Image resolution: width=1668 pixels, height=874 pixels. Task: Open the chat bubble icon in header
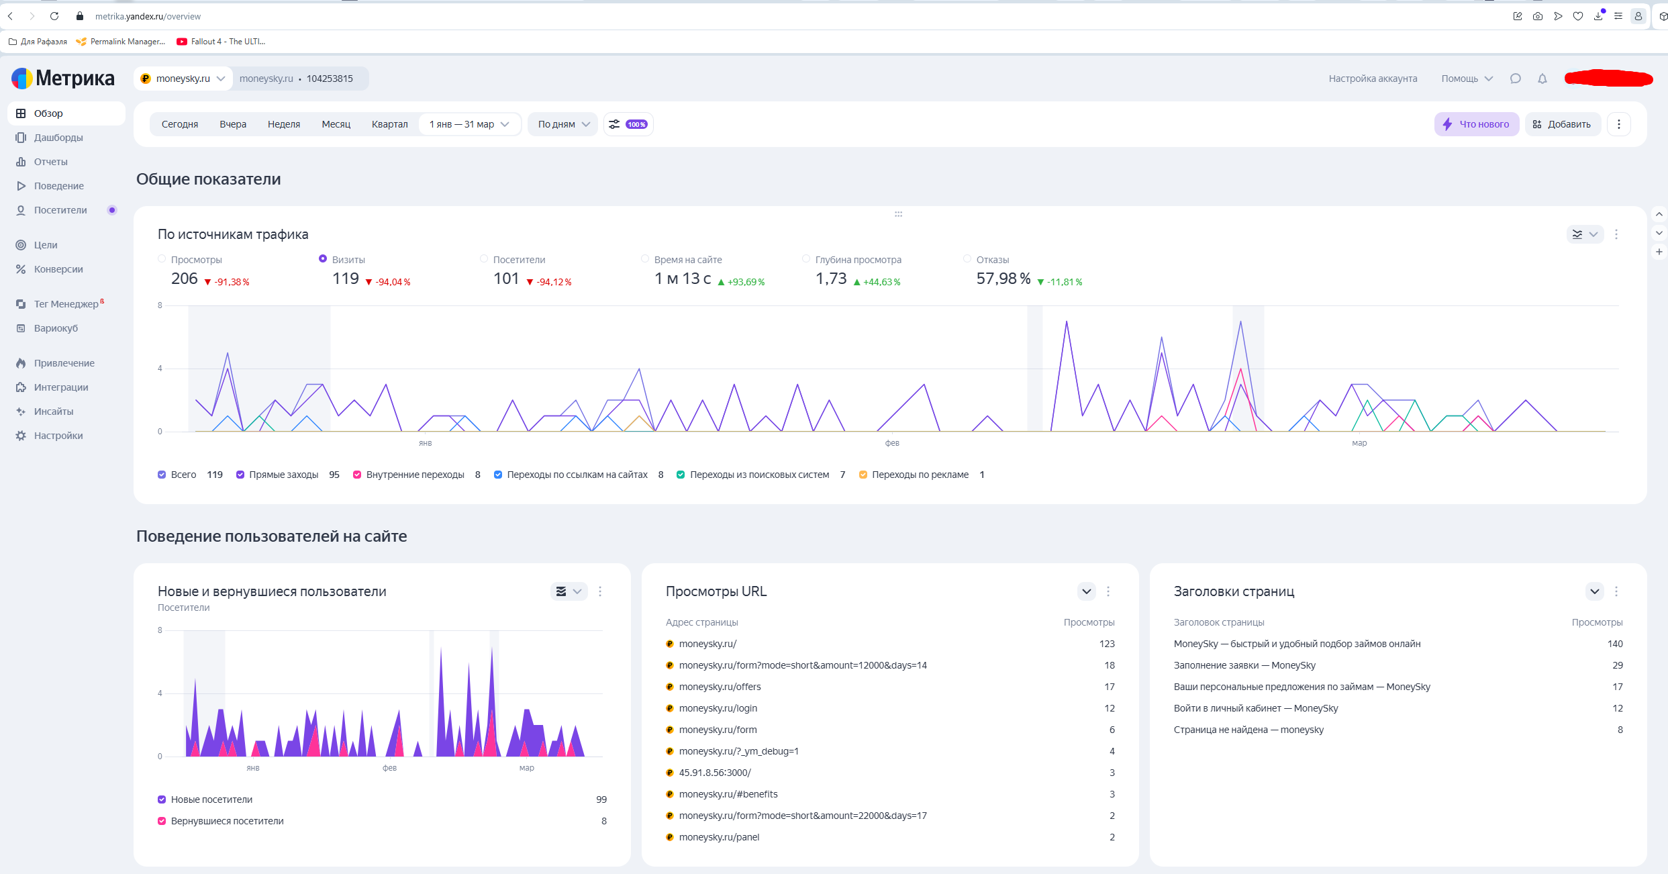pyautogui.click(x=1516, y=79)
